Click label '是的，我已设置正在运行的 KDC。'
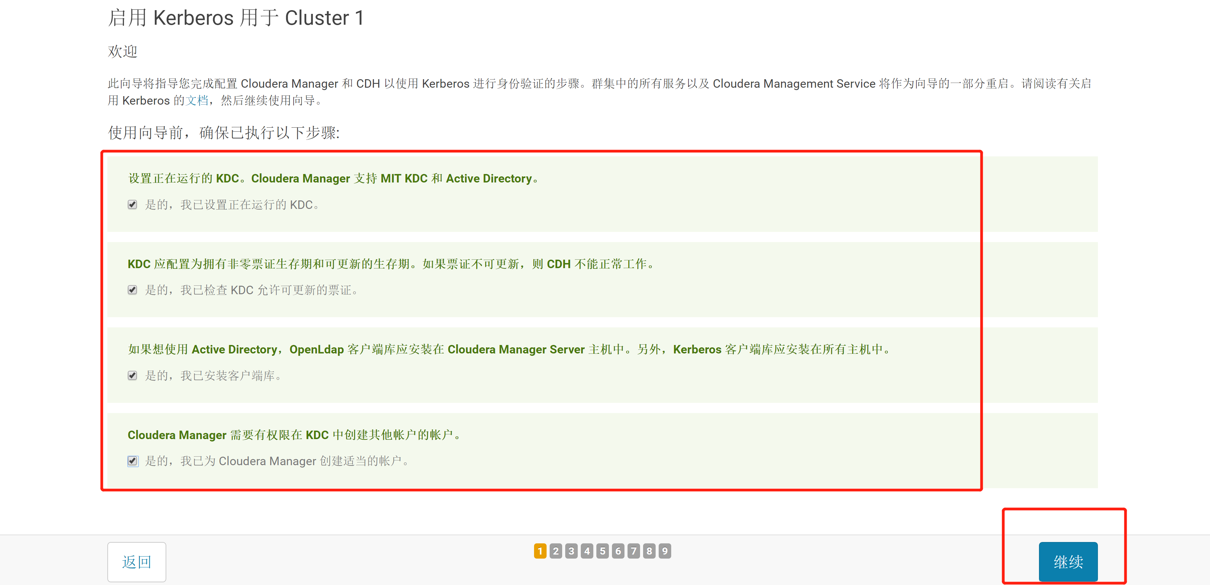The image size is (1210, 585). coord(233,205)
